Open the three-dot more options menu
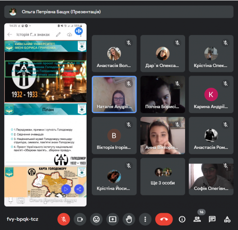 [145, 219]
